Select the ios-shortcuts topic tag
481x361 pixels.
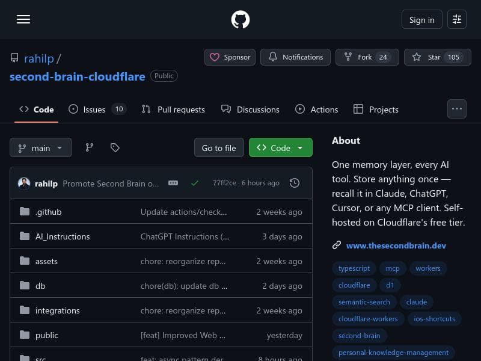434,319
